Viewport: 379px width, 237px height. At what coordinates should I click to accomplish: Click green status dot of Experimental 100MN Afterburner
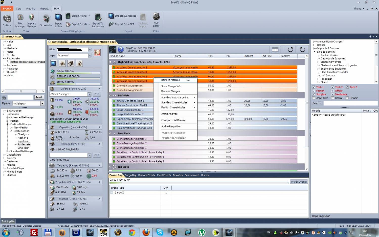pyautogui.click(x=114, y=119)
